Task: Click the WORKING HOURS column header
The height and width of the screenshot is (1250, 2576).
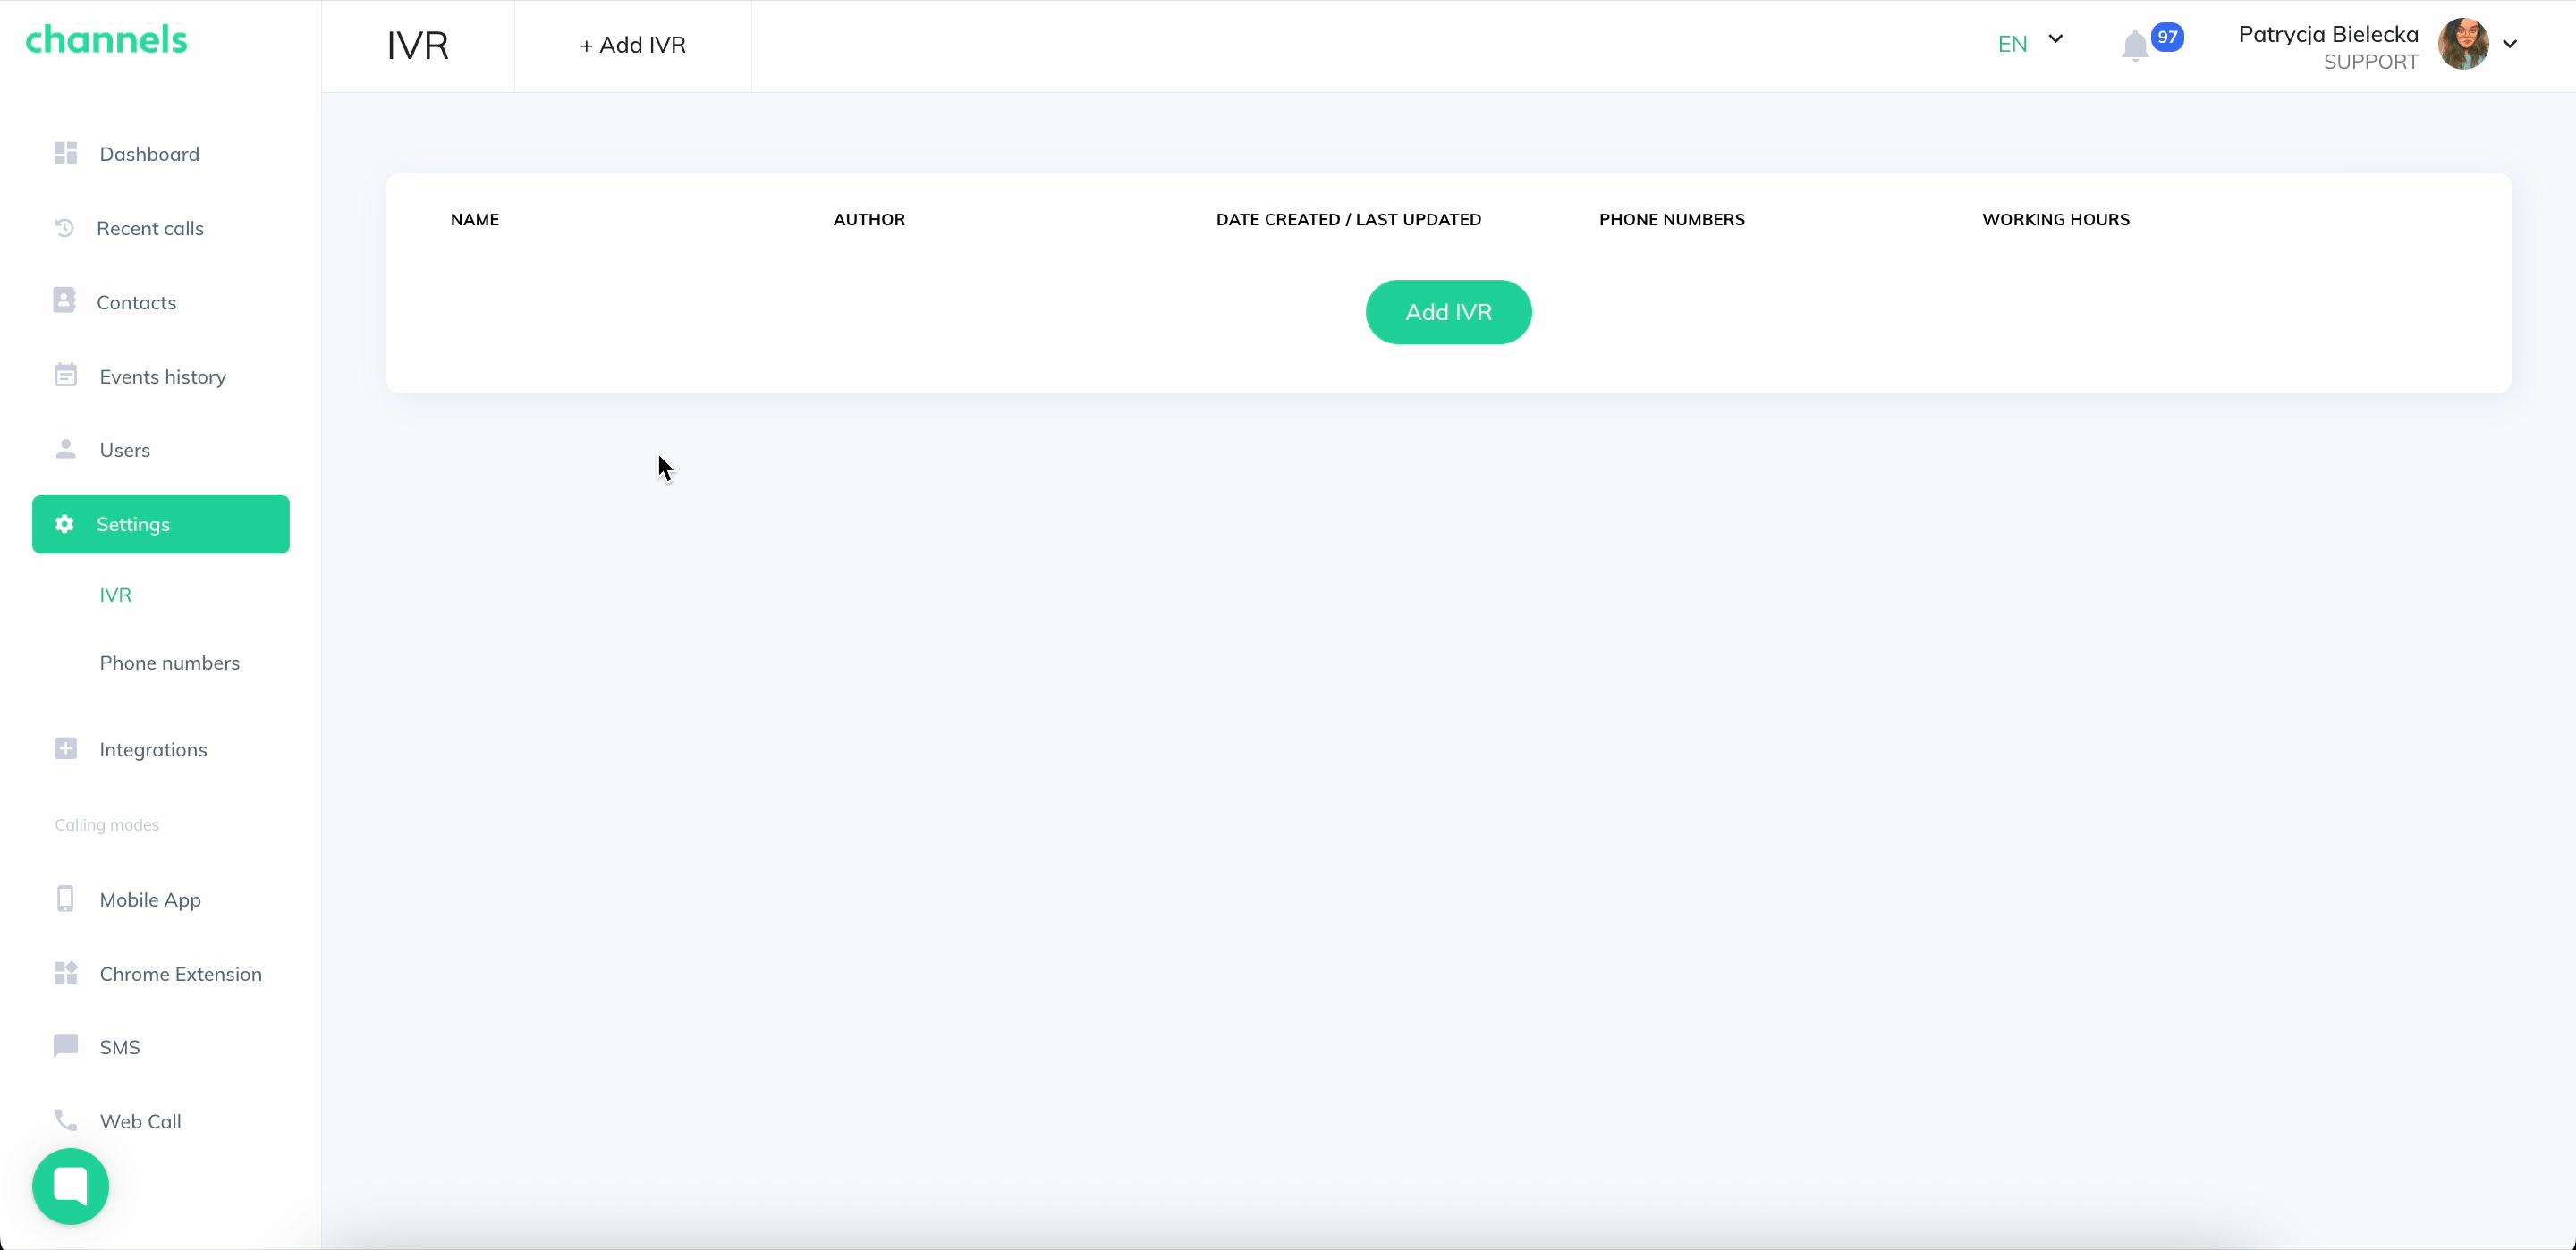Action: 2056,219
